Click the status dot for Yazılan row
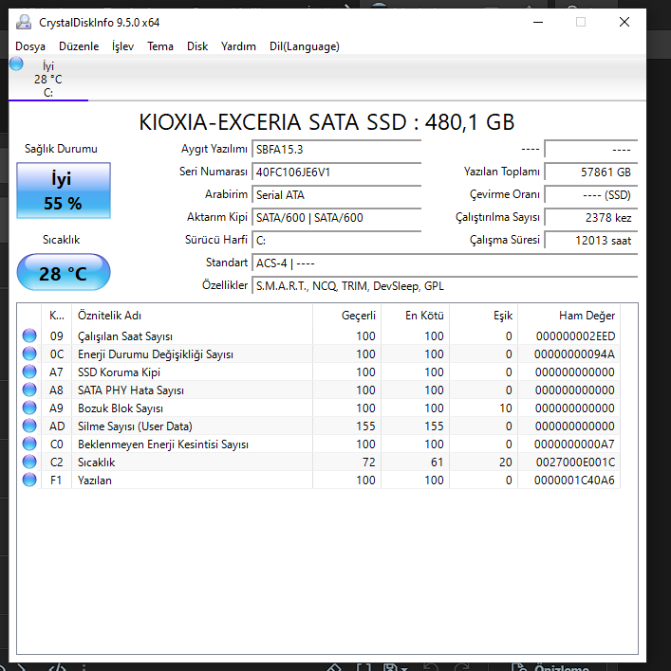The height and width of the screenshot is (671, 671). tap(29, 480)
